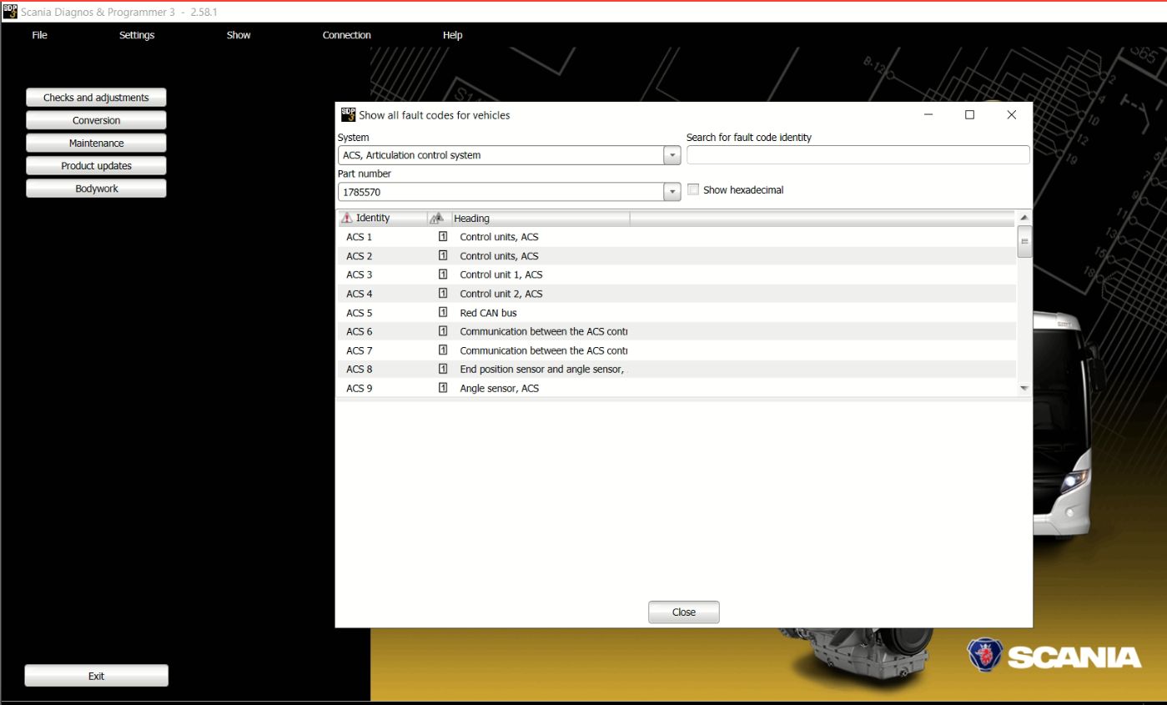Viewport: 1167px width, 705px height.
Task: Click the warning icon on the second column header
Action: [x=437, y=217]
